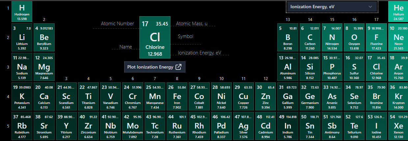408x141 pixels.
Task: Pick the Palladium tile
Action: 221,126
